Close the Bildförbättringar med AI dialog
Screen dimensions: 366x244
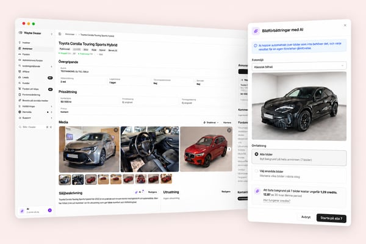345,25
